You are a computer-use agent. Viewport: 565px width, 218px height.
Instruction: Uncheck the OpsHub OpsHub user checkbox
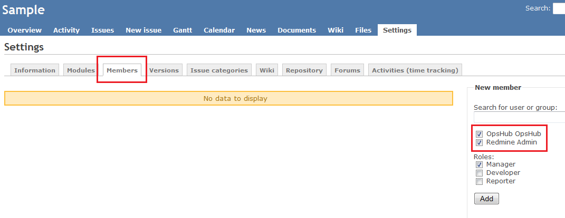click(x=479, y=134)
